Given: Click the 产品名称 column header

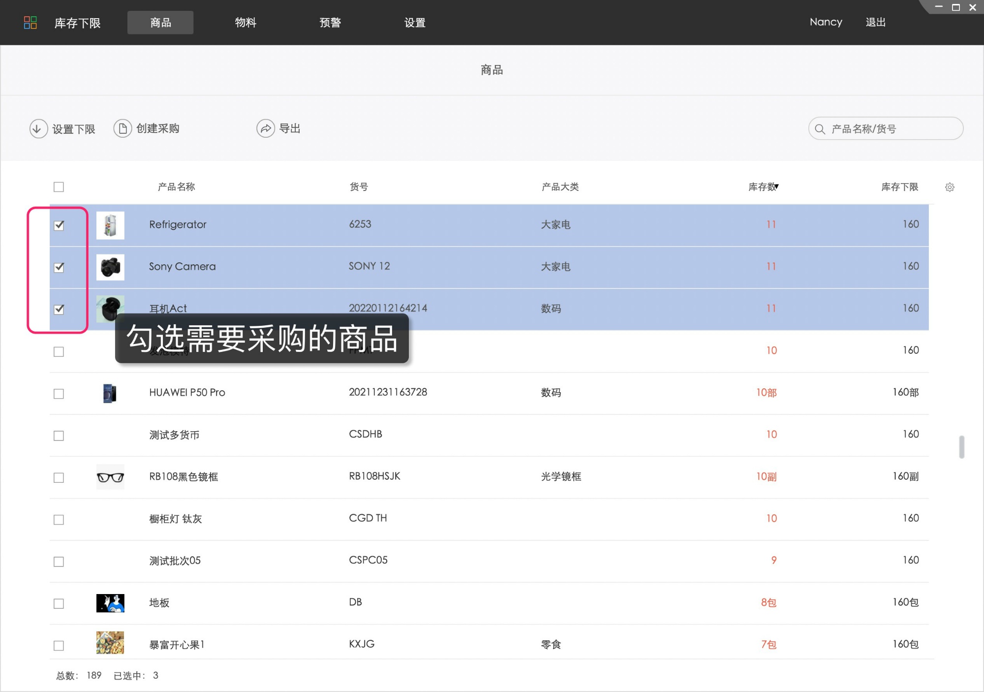Looking at the screenshot, I should (x=176, y=187).
